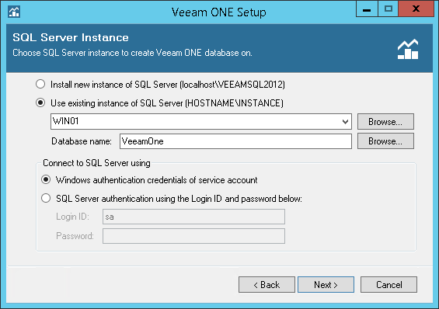Expand the WIN01 instance dropdown arrow
This screenshot has height=309, width=439.
(345, 122)
